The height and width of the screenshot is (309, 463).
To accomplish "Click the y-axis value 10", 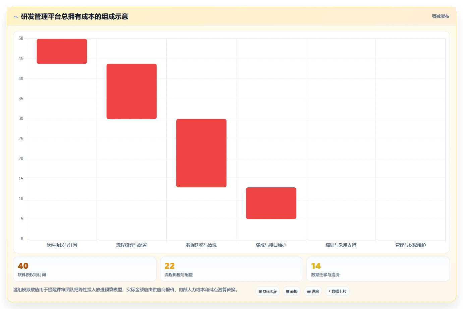I will 21,199.
